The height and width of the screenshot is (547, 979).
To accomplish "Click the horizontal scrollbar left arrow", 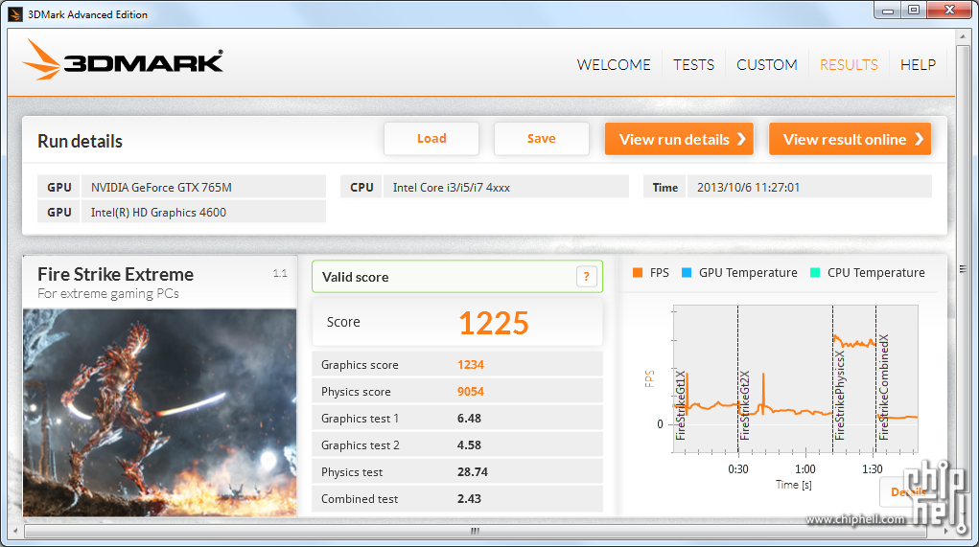I will (x=15, y=532).
